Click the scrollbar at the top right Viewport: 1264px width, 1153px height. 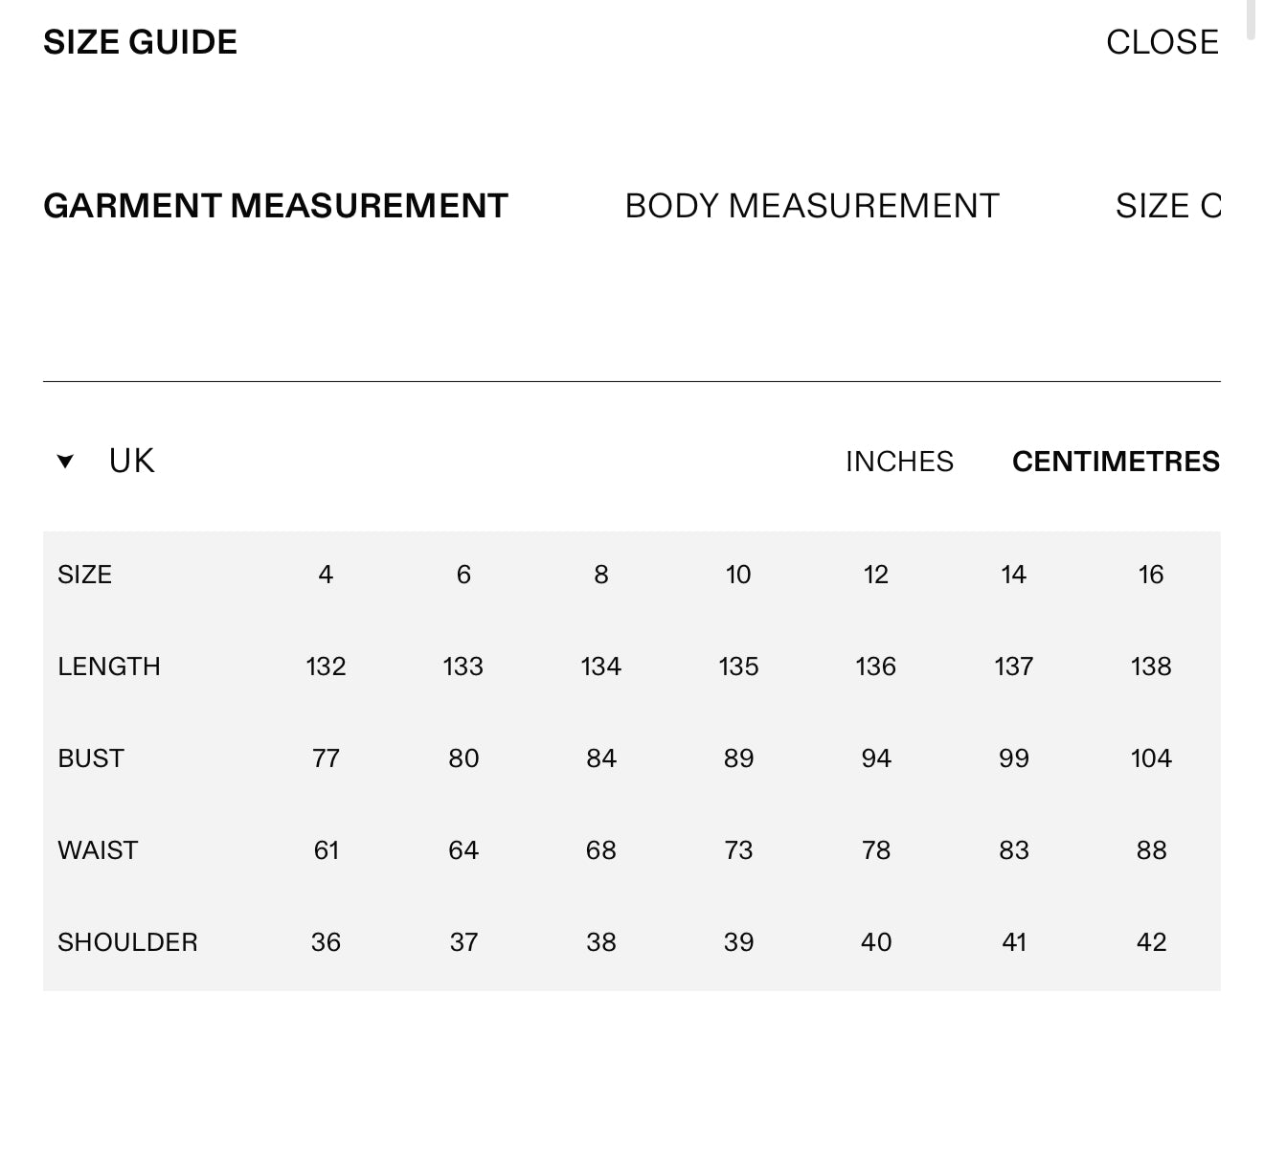click(1251, 19)
